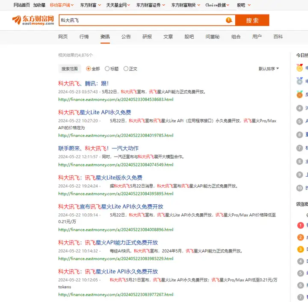This screenshot has height=302, width=308.
Task: Click grey rank 6 badge in lower ranking list
Action: (301, 285)
